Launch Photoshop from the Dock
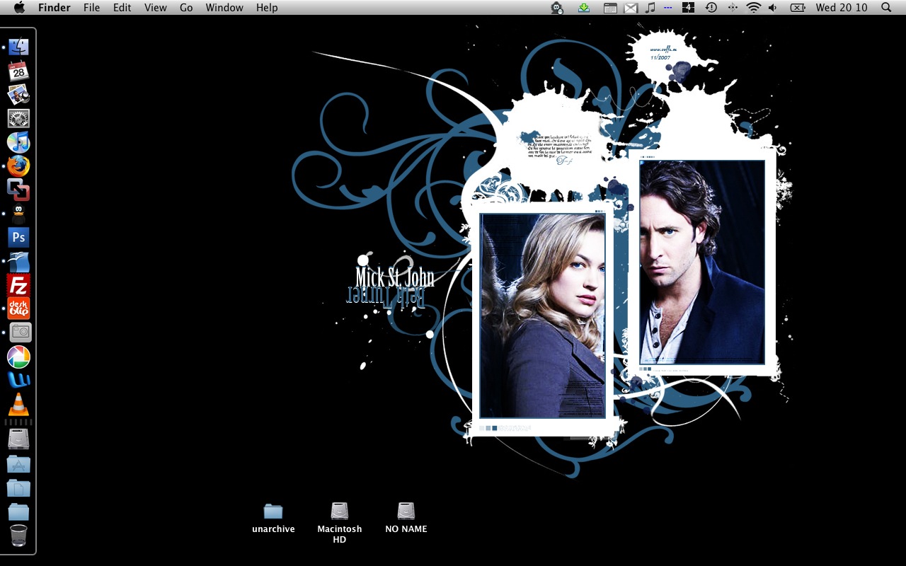This screenshot has width=906, height=566. [18, 238]
